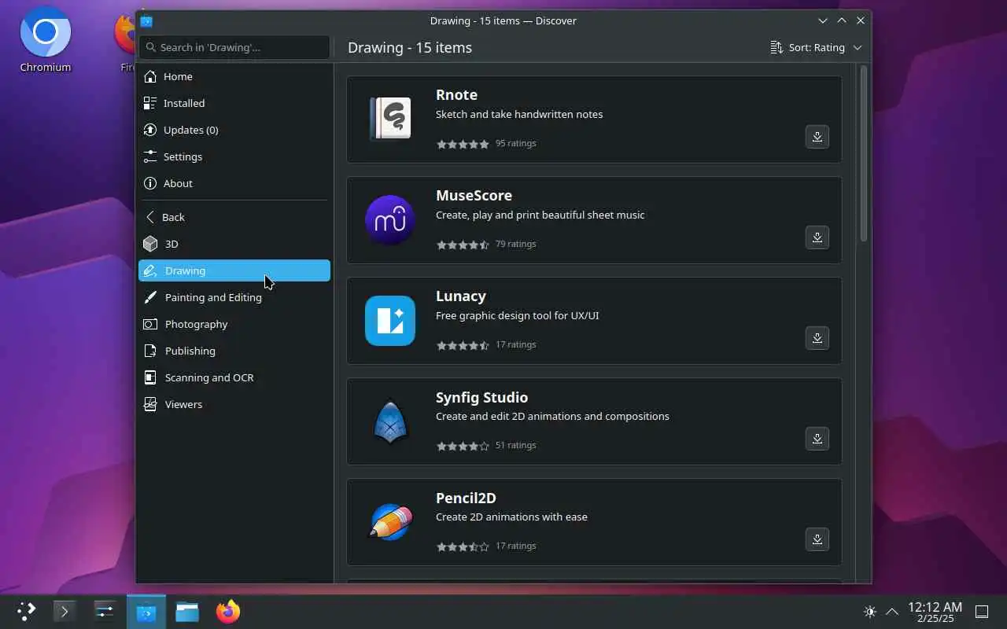This screenshot has height=629, width=1007.
Task: Launch Firefox from the taskbar
Action: click(x=228, y=612)
